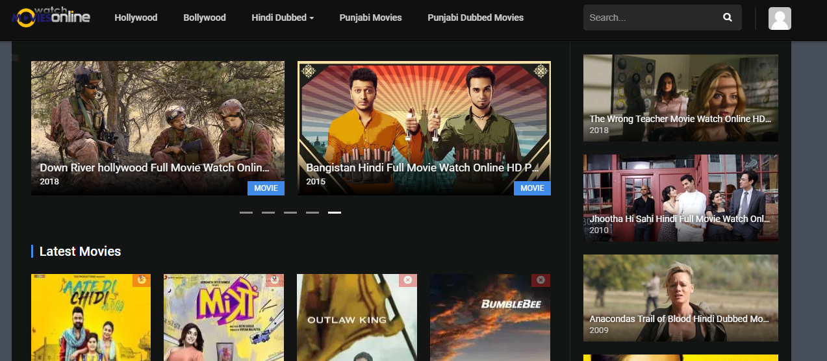The height and width of the screenshot is (361, 827).
Task: Click year 2018 under The Wrong Teacher
Action: coord(599,130)
